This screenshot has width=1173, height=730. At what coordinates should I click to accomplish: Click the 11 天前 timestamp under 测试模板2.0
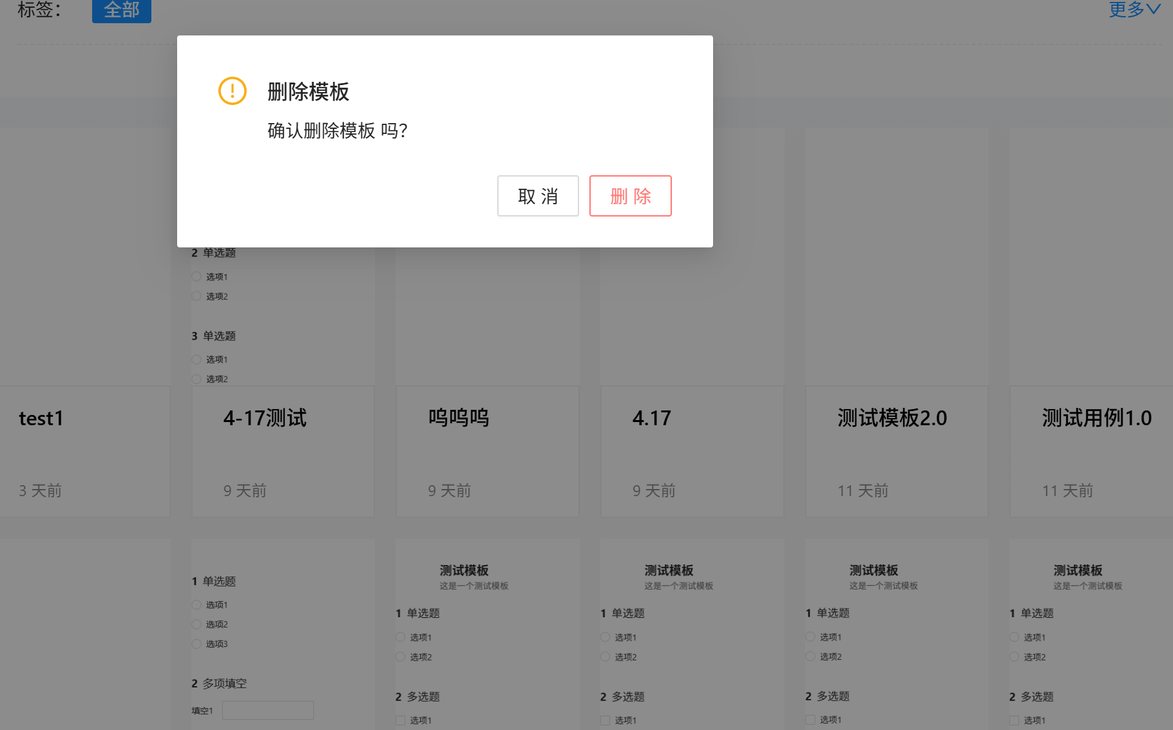863,491
